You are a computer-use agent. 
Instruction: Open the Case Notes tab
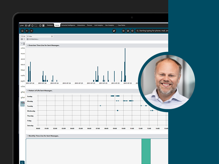pyautogui.click(x=121, y=25)
